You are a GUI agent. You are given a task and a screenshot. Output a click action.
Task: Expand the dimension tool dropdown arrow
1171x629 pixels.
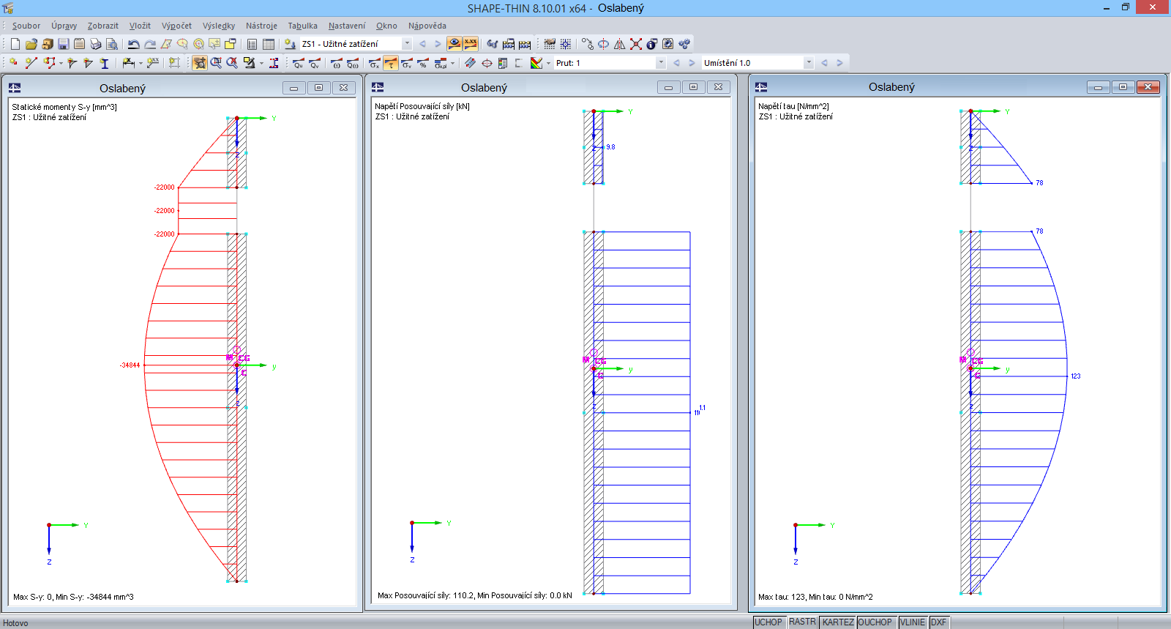click(x=141, y=63)
